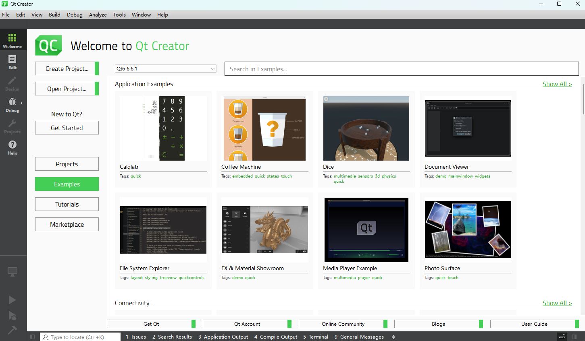Open the Edit menu
Screen dimensions: 585x341
point(21,14)
